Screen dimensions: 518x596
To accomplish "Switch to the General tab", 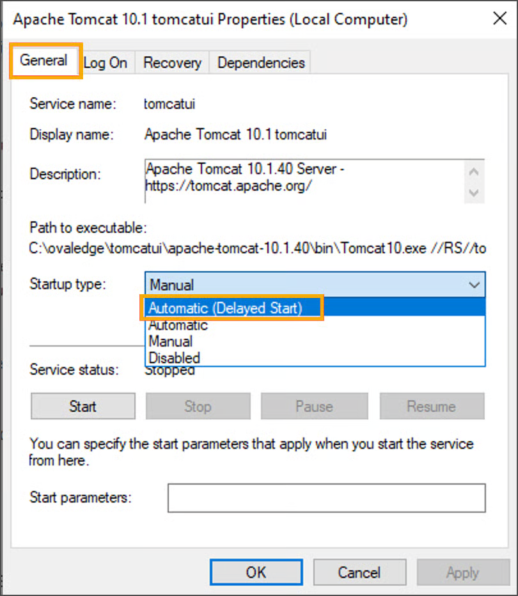I will tap(44, 61).
